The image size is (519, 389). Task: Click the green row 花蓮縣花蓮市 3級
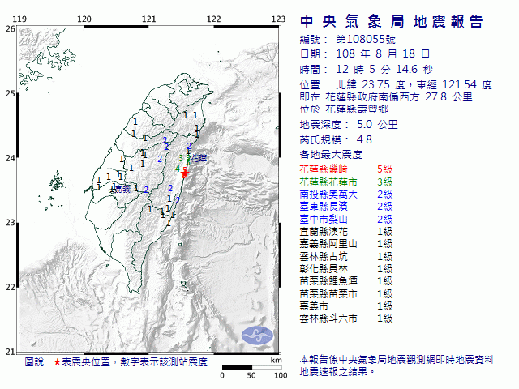(346, 182)
